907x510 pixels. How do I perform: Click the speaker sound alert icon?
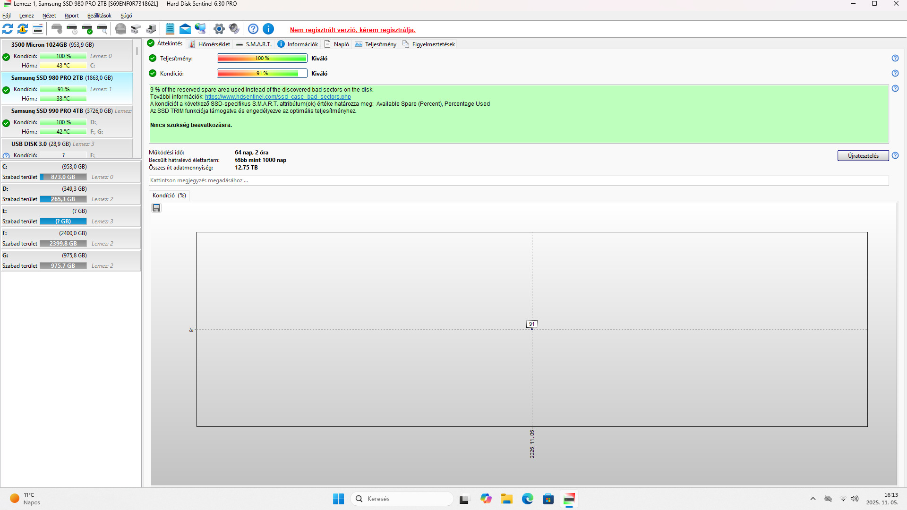click(234, 29)
